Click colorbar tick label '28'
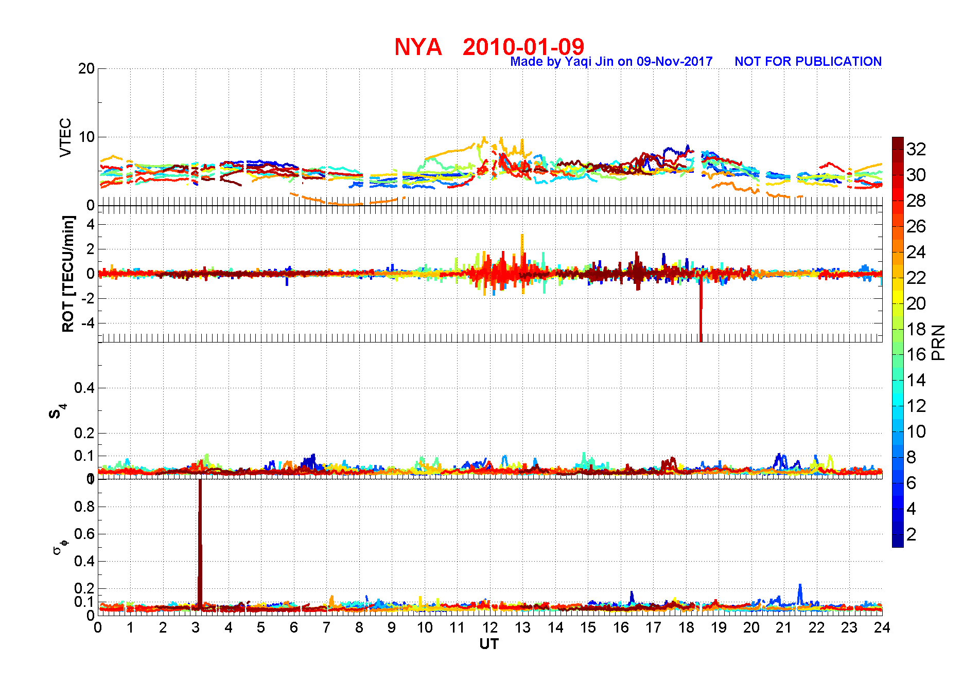980x684 pixels. pyautogui.click(x=916, y=201)
